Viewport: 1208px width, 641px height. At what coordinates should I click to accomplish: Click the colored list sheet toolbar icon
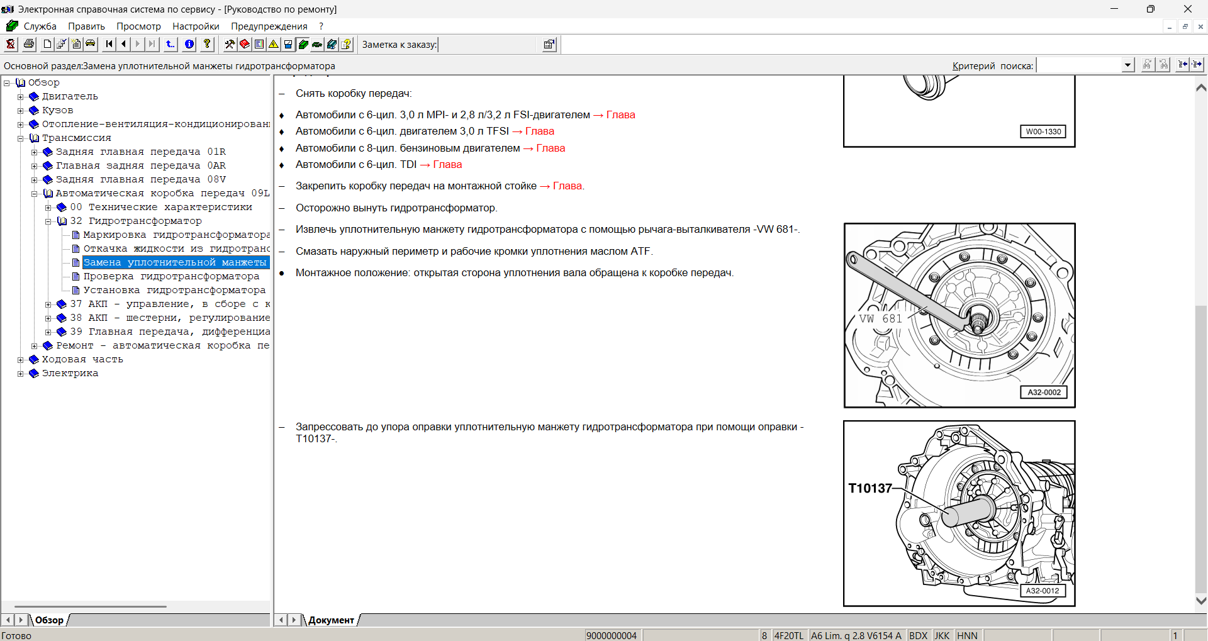click(x=259, y=44)
